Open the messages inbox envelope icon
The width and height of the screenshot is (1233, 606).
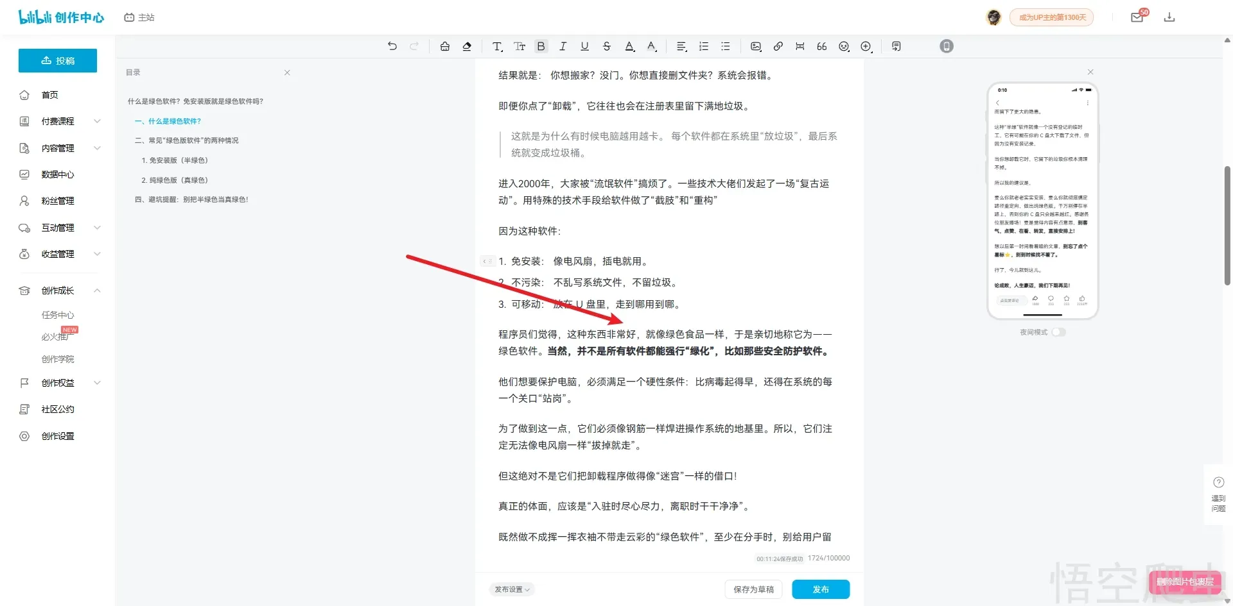(x=1137, y=17)
